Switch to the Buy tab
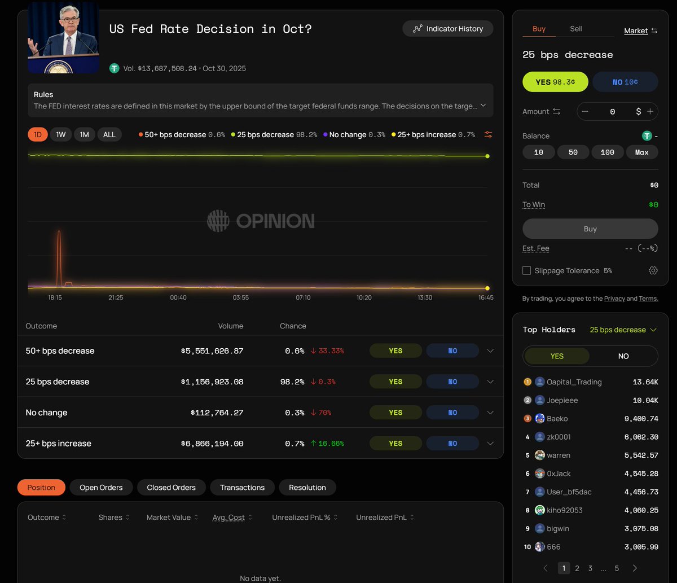 (x=539, y=29)
